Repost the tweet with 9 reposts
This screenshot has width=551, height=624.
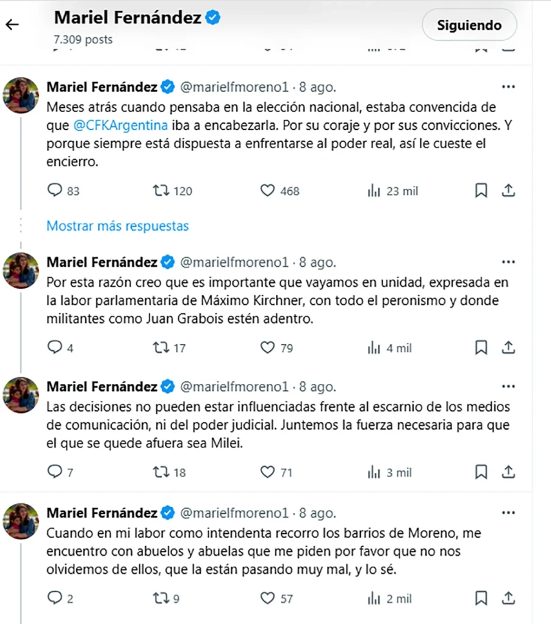pos(160,598)
